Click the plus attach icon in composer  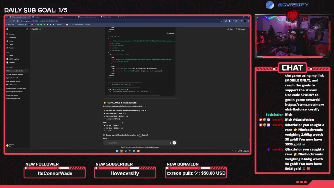pyautogui.click(x=106, y=143)
